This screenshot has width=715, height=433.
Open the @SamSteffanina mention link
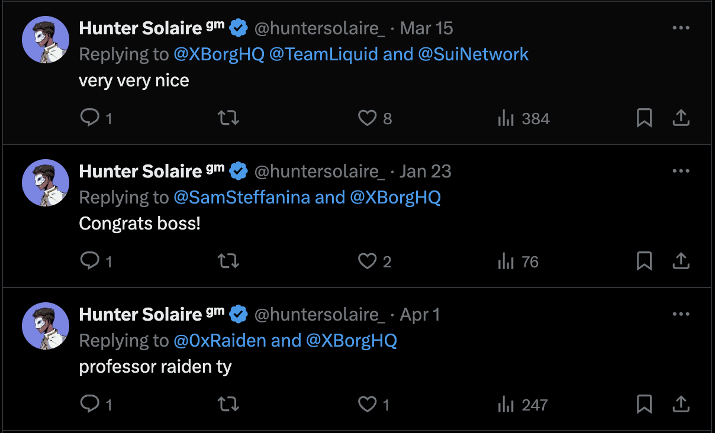[x=241, y=198]
